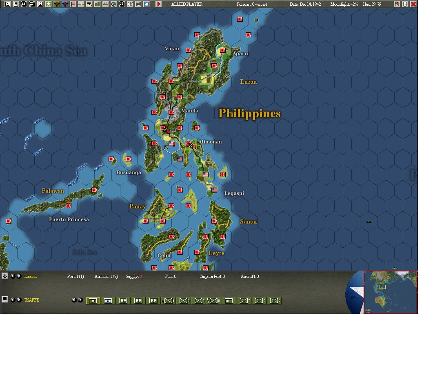Click the Lucena base name

[x=30, y=276]
